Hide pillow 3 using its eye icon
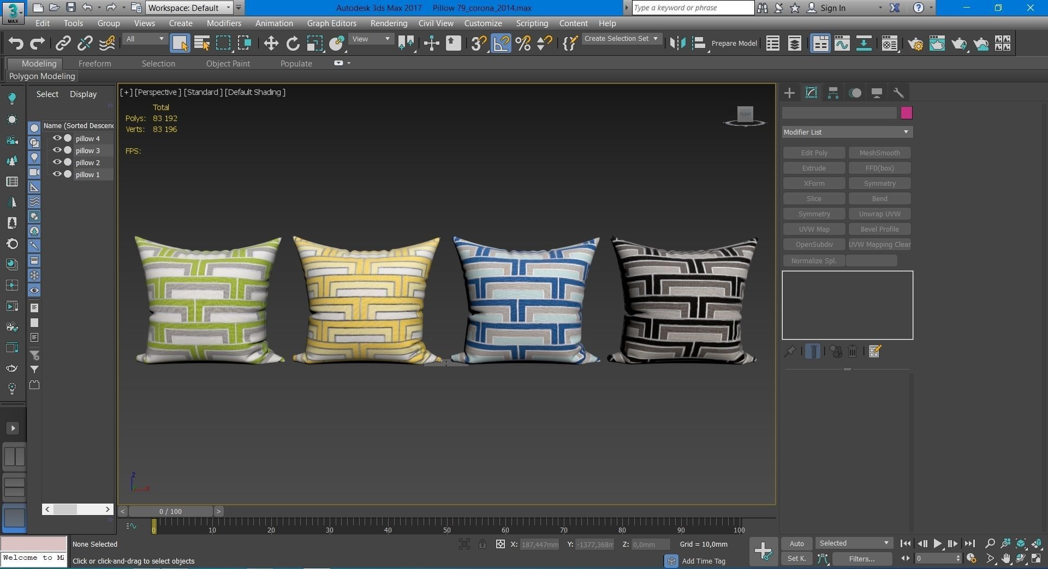Viewport: 1048px width, 569px height. click(57, 150)
